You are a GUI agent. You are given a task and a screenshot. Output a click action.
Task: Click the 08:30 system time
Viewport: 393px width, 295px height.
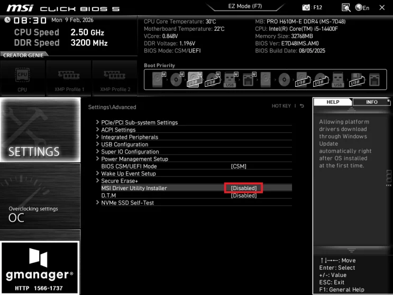(30, 20)
